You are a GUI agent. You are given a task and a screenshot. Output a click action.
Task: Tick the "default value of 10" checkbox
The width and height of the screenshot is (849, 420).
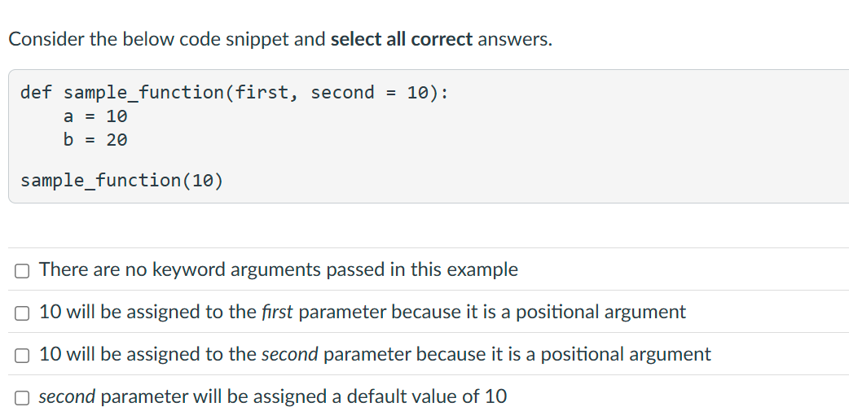[x=22, y=398]
